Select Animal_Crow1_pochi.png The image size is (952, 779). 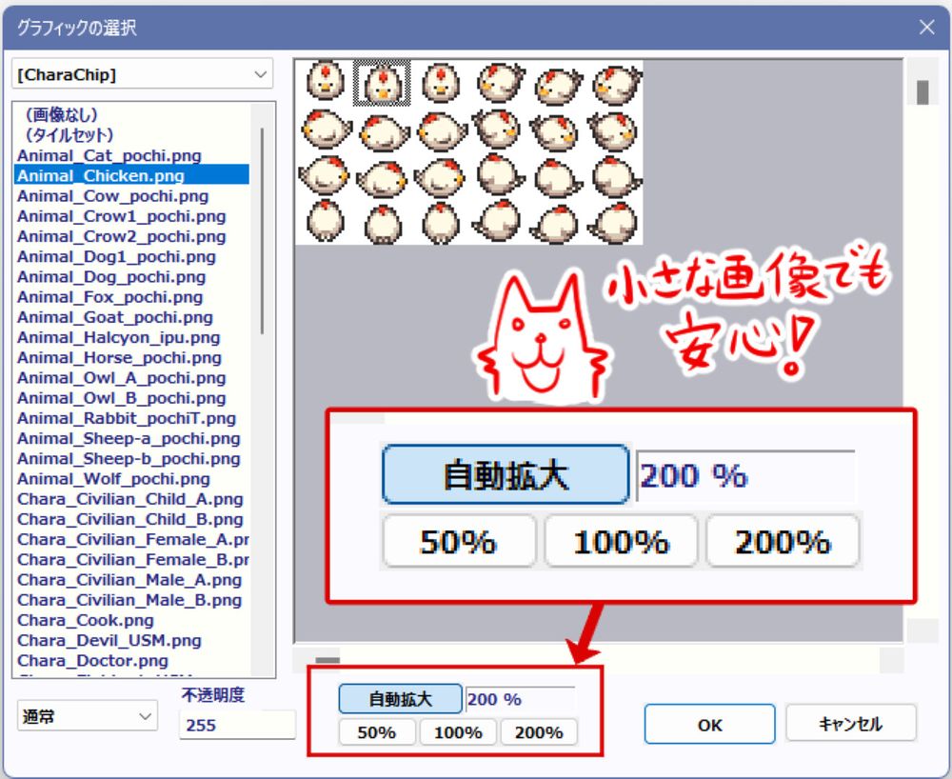(x=131, y=216)
